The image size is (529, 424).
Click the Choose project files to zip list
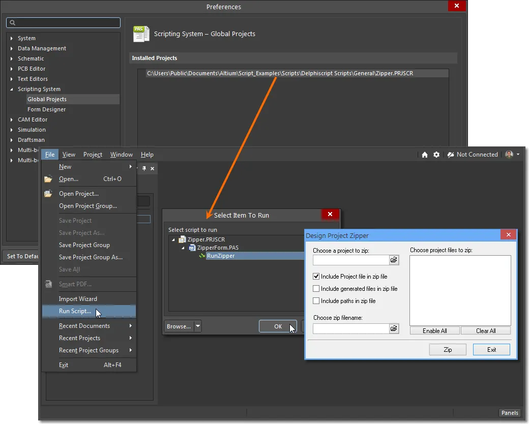[460, 290]
